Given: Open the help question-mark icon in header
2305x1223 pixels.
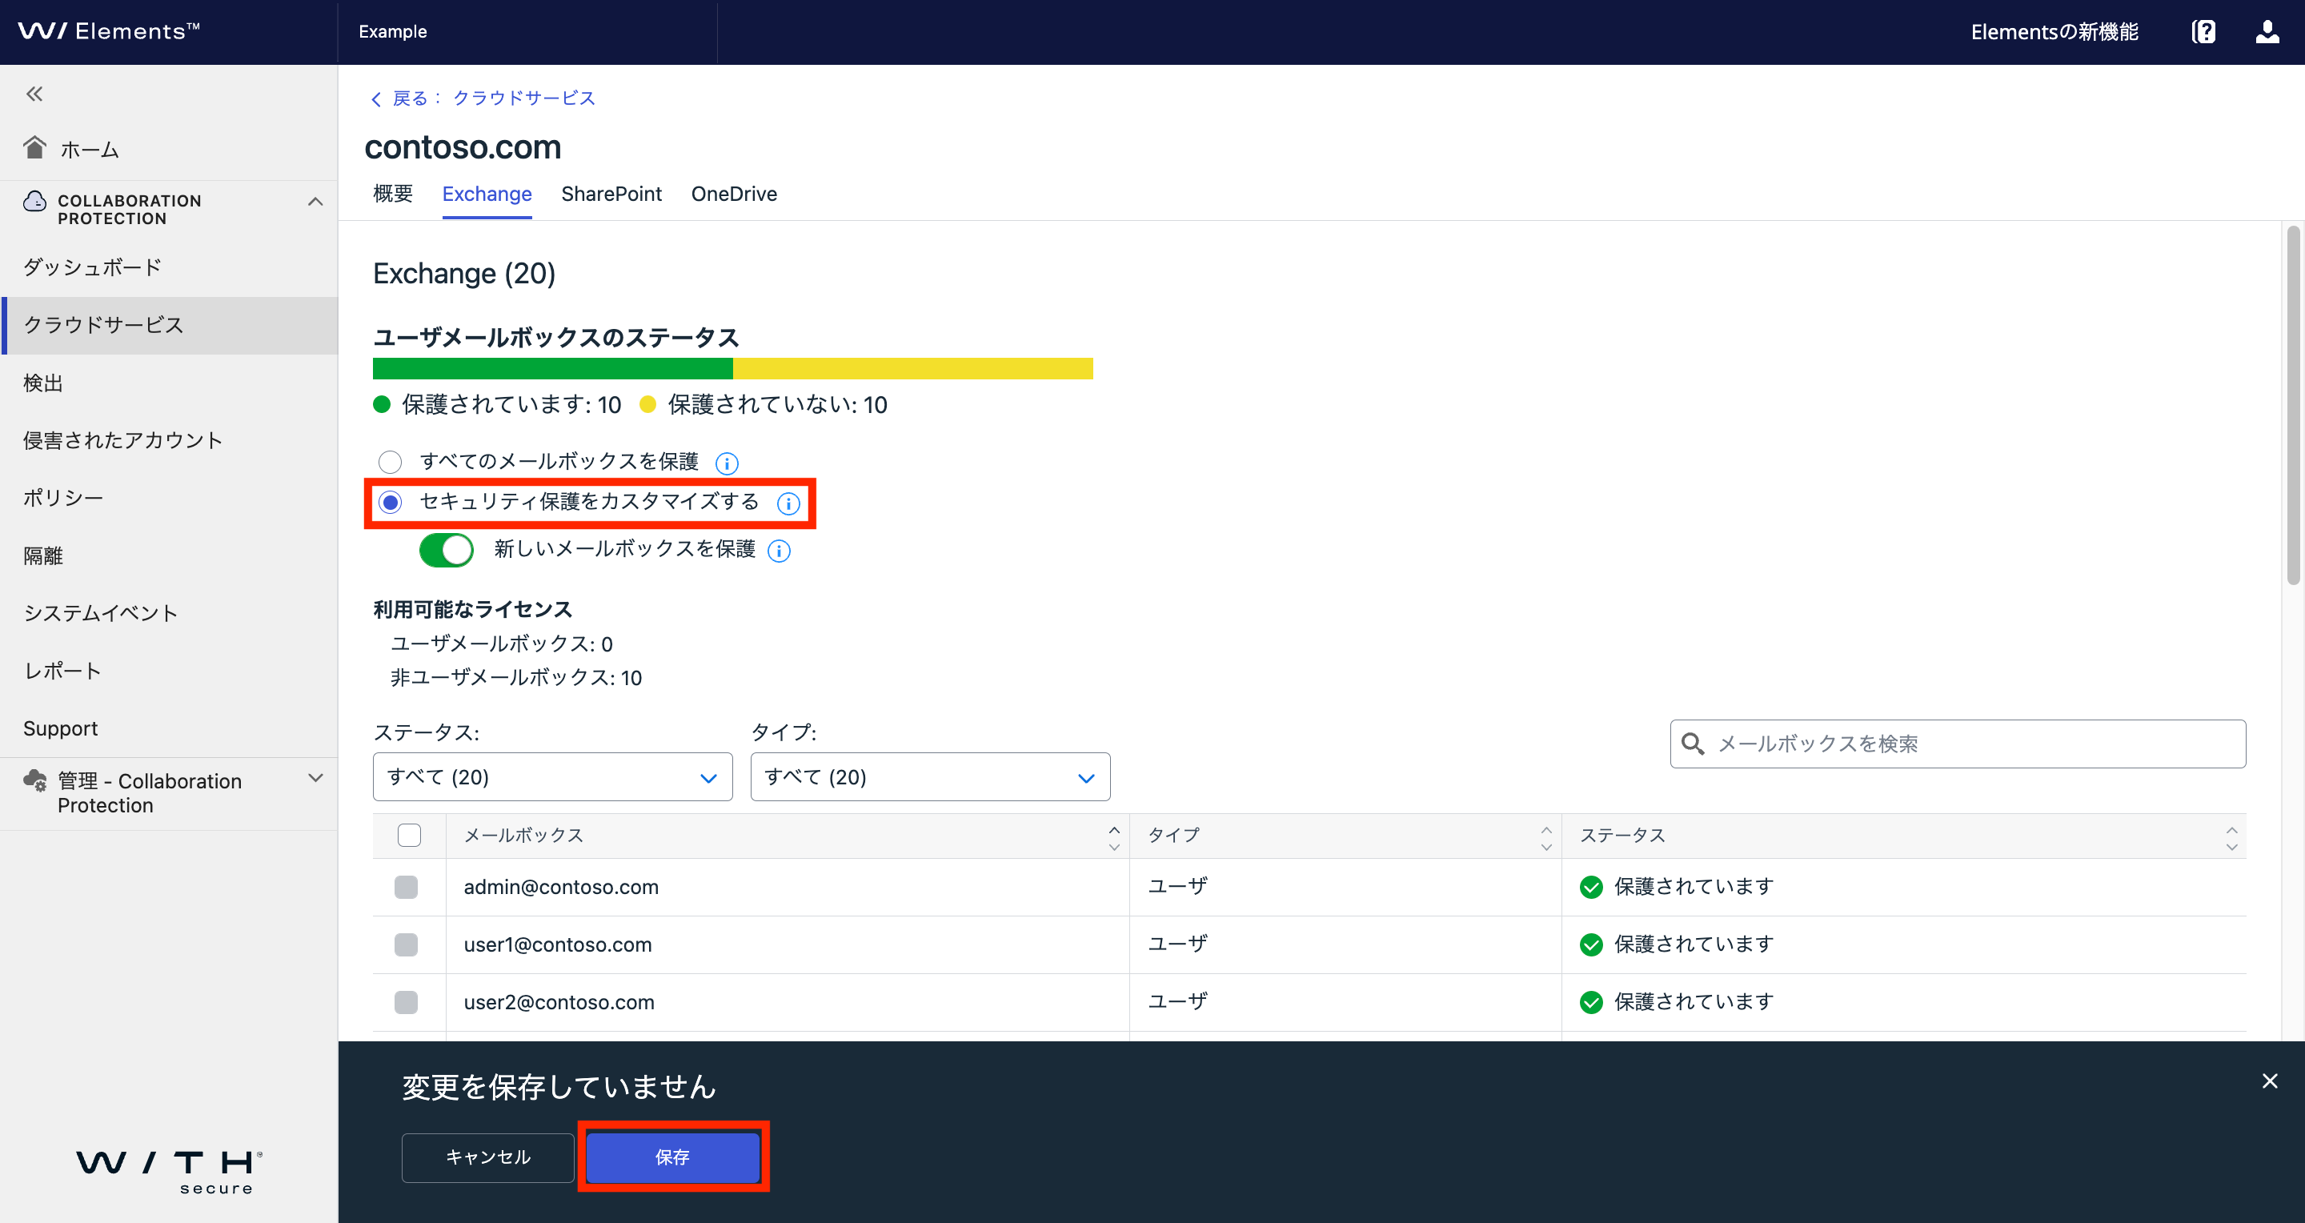Looking at the screenshot, I should 2204,32.
